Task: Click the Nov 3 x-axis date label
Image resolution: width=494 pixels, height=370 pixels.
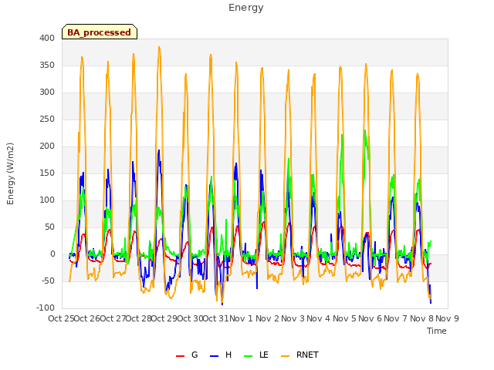Action: pos(293,318)
